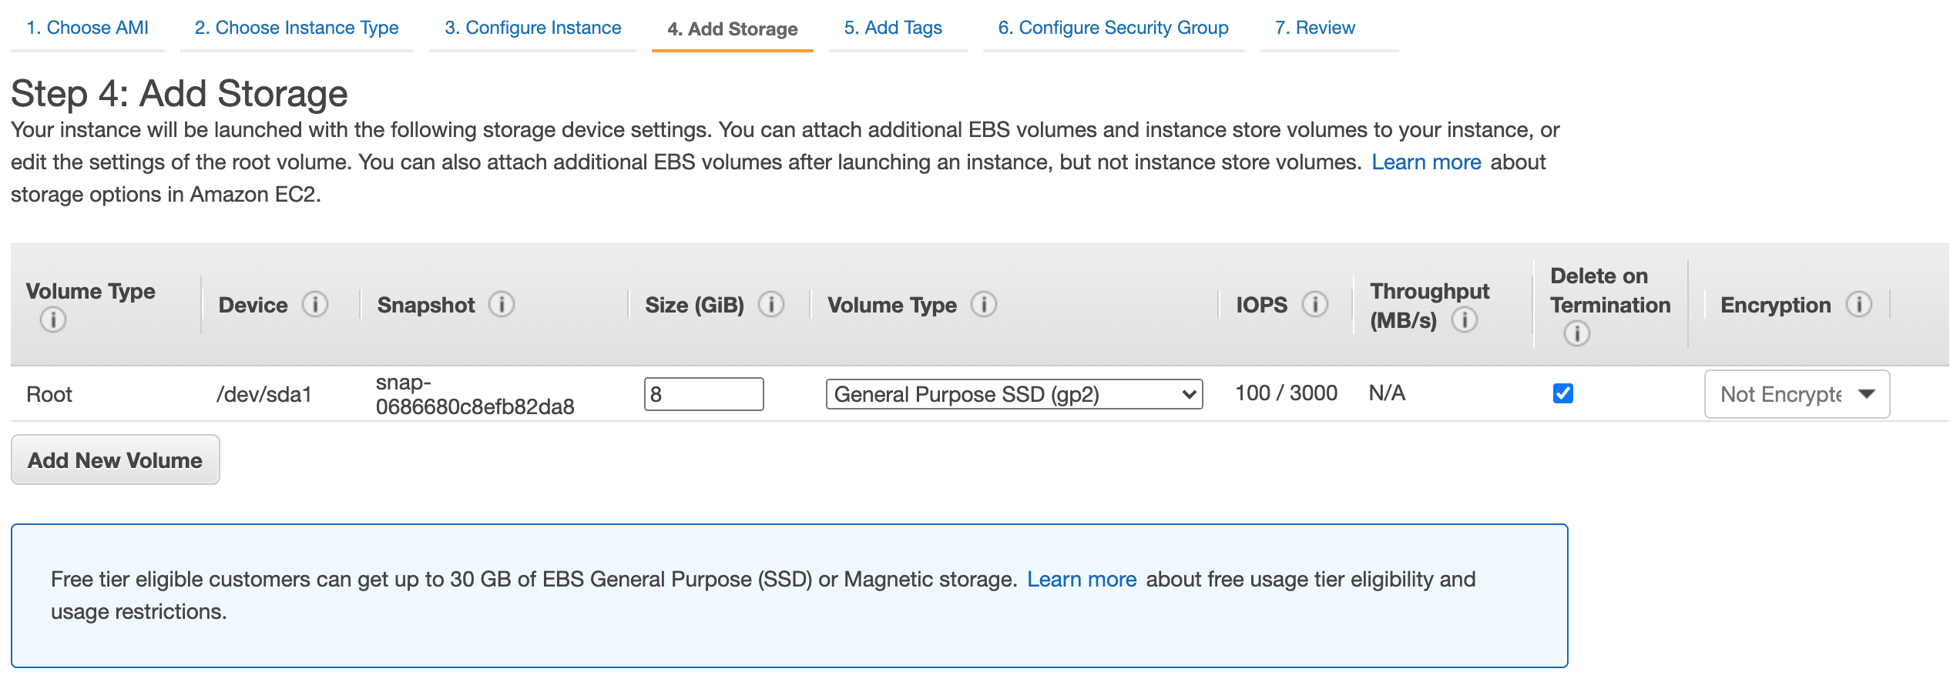This screenshot has width=1960, height=682.
Task: Click info icon next to Snapshot header
Action: click(x=502, y=305)
